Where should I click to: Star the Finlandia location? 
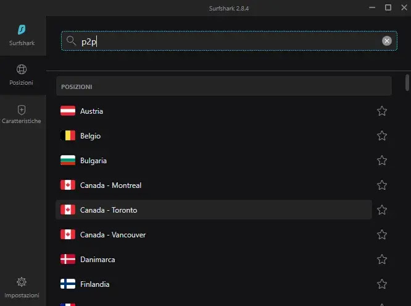[382, 284]
